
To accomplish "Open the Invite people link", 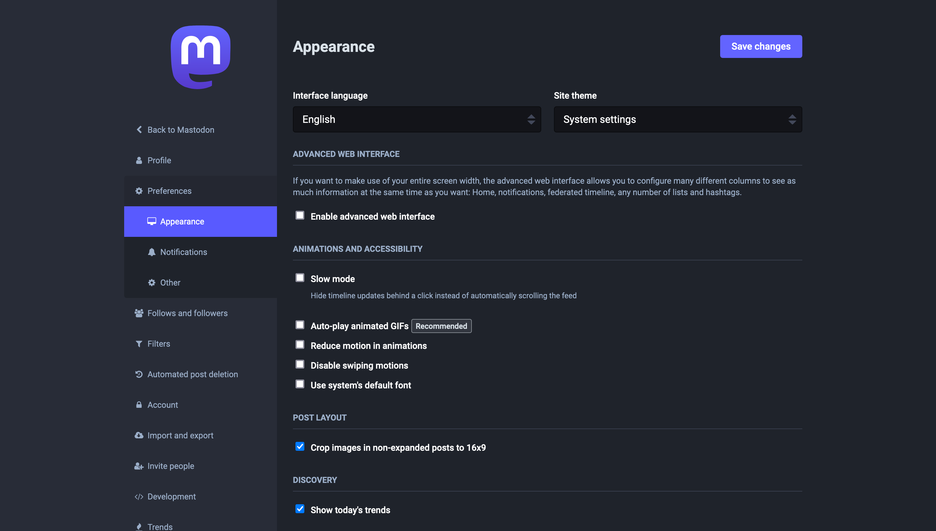I will click(x=171, y=466).
